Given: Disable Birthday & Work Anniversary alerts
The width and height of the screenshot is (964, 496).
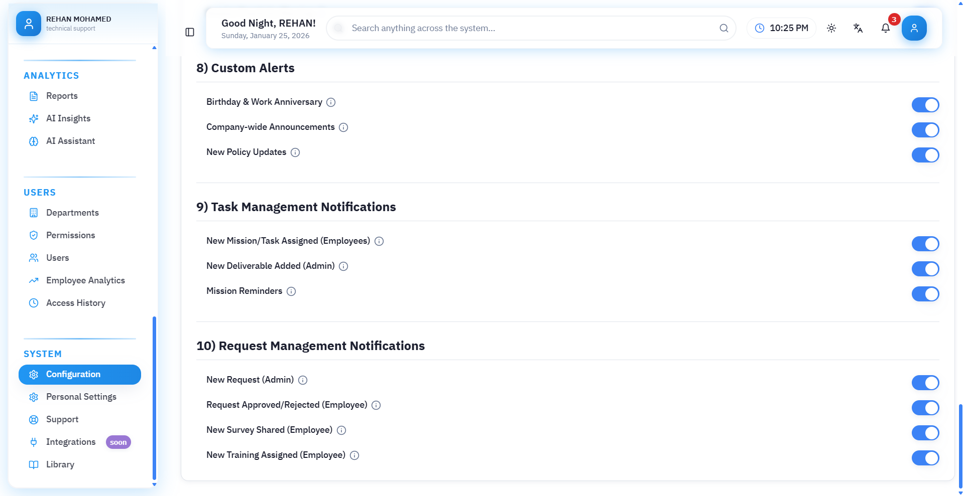Looking at the screenshot, I should [x=925, y=105].
